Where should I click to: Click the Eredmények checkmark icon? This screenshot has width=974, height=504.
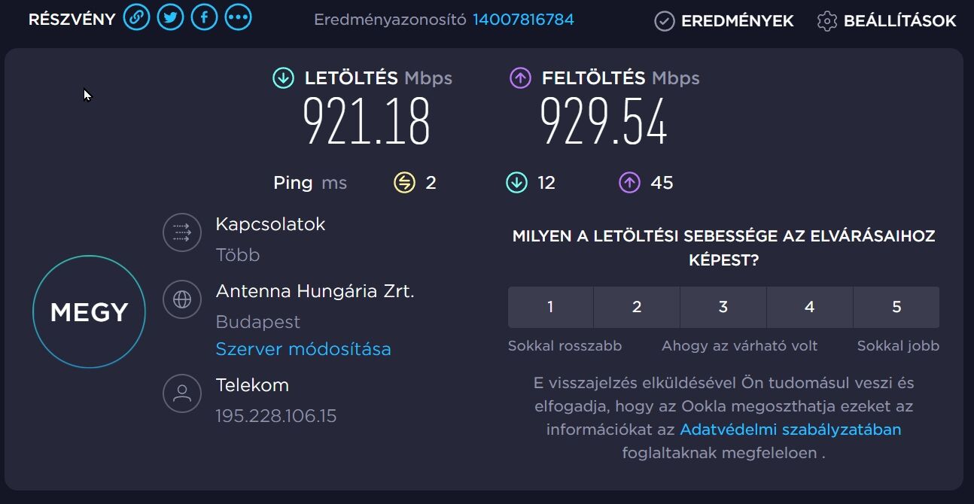pos(664,21)
